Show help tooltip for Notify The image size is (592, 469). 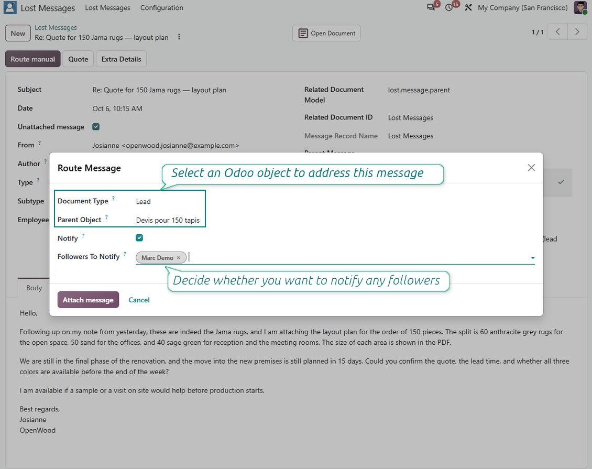[83, 236]
